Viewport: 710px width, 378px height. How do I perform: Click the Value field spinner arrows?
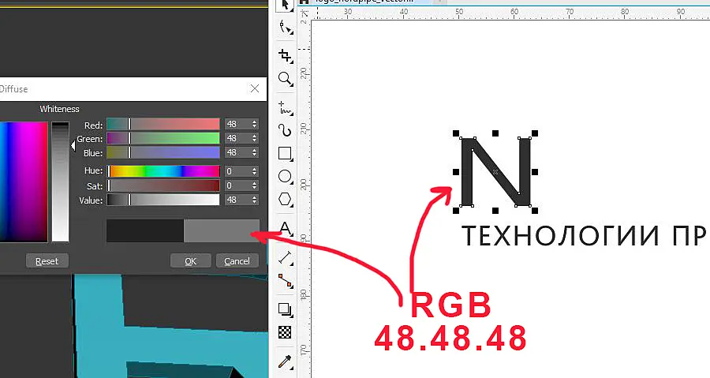click(255, 200)
